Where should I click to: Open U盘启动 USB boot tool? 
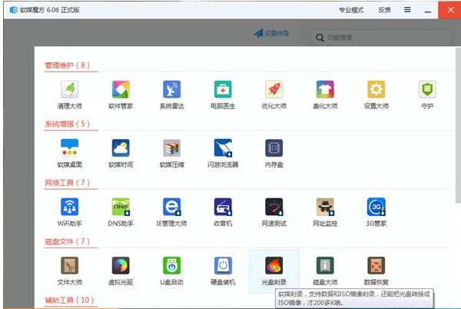click(x=171, y=265)
